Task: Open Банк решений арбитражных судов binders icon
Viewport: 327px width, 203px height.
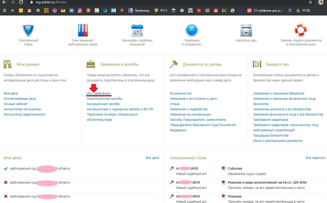Action: coord(83,30)
